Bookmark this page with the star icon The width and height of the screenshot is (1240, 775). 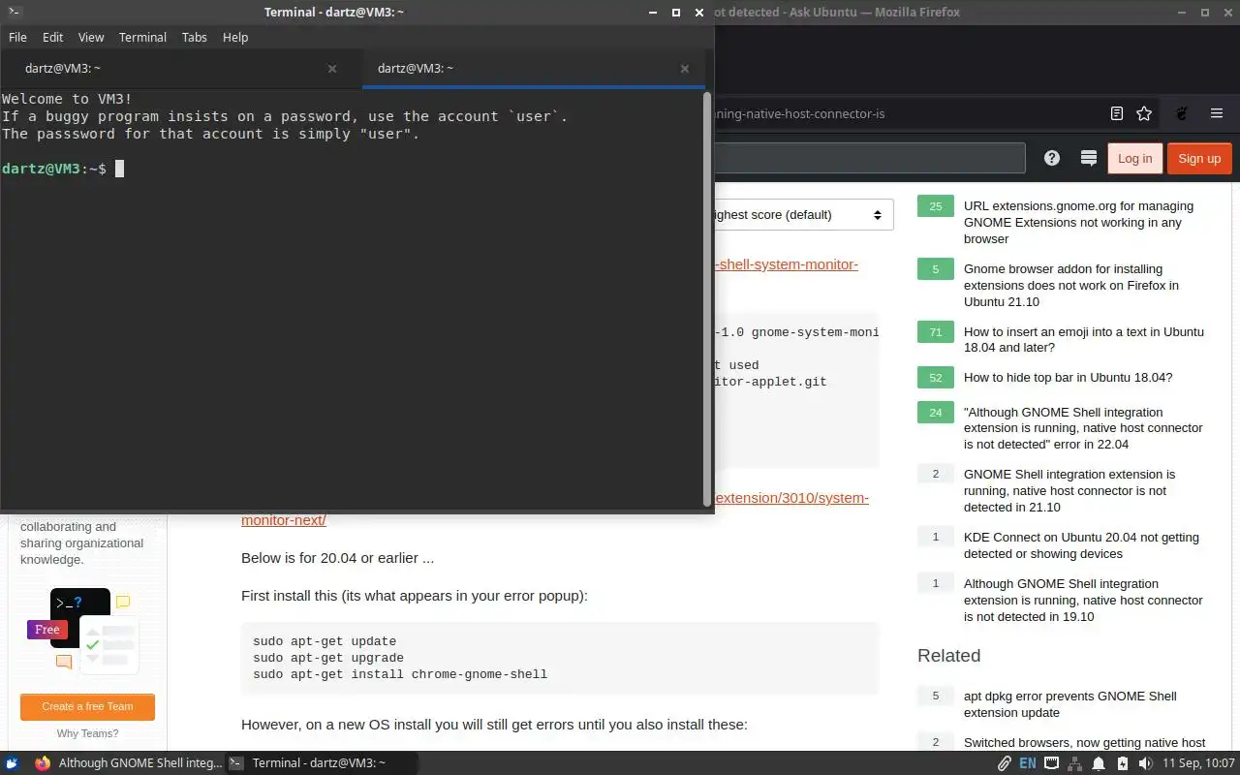(1144, 113)
